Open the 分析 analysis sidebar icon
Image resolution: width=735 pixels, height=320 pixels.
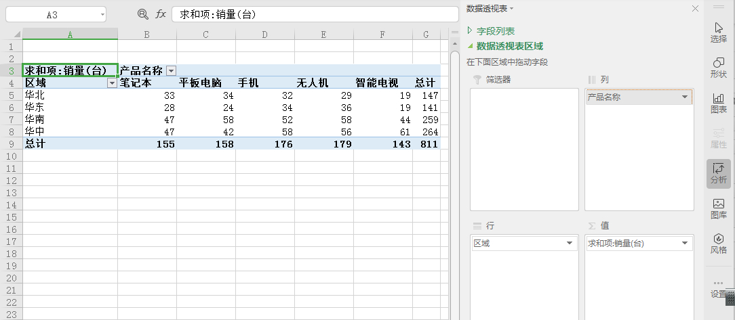pyautogui.click(x=719, y=174)
